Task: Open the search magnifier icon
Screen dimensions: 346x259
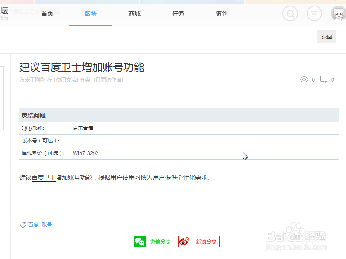Action: pos(290,13)
